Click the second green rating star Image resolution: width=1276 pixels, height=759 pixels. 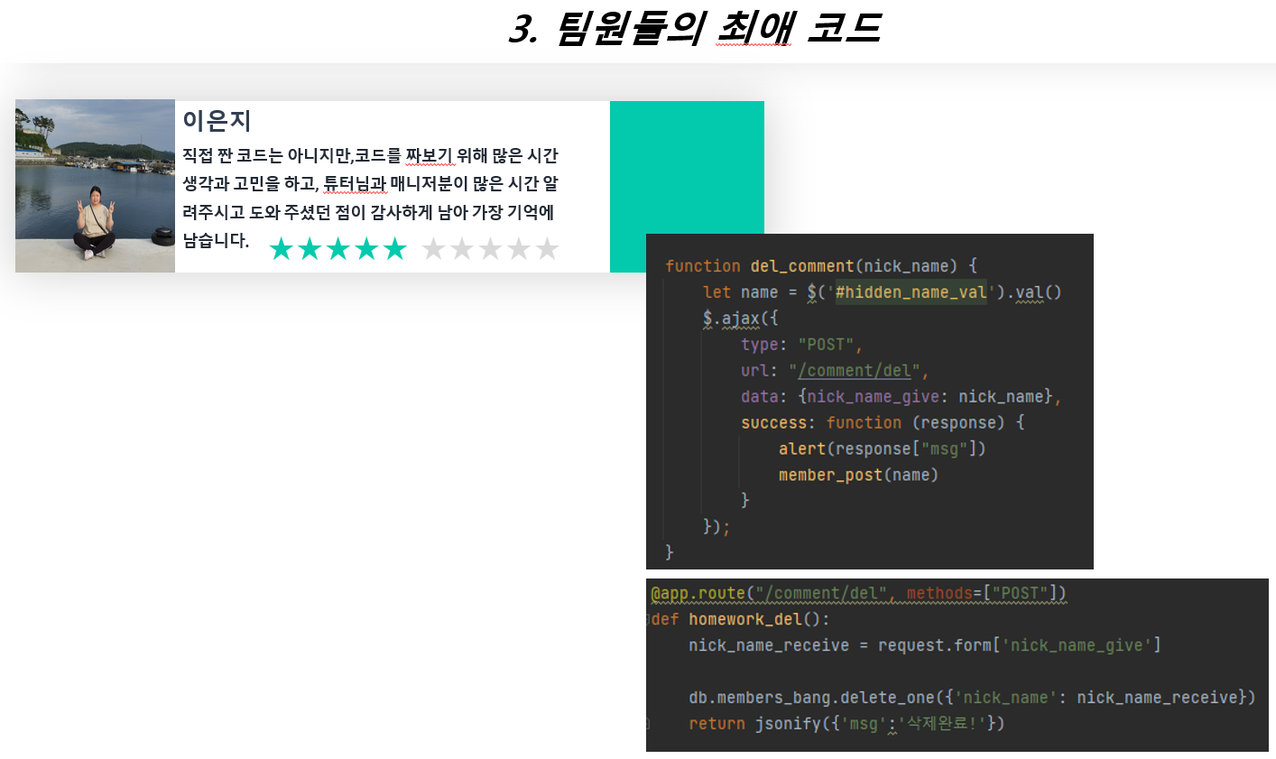(310, 249)
